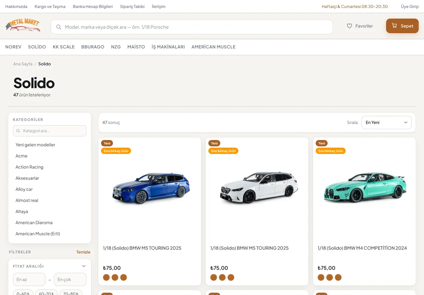
Task: Visit the İletişim page
Action: (159, 6)
